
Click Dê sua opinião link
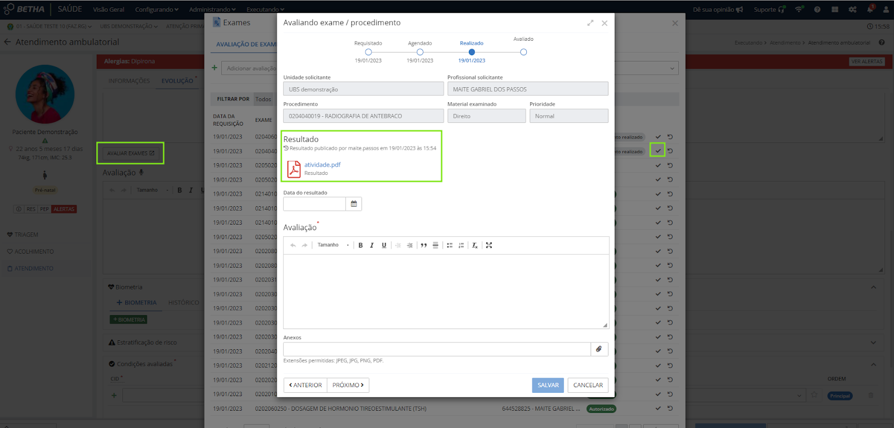click(x=718, y=9)
